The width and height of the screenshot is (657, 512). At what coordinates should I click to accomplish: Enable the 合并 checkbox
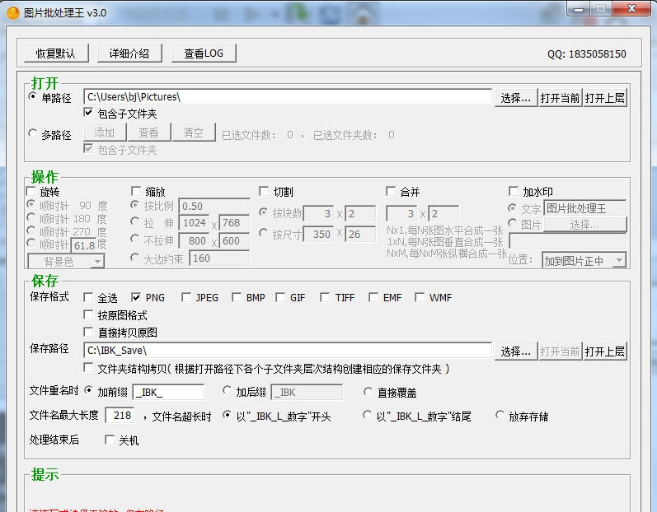pyautogui.click(x=391, y=192)
